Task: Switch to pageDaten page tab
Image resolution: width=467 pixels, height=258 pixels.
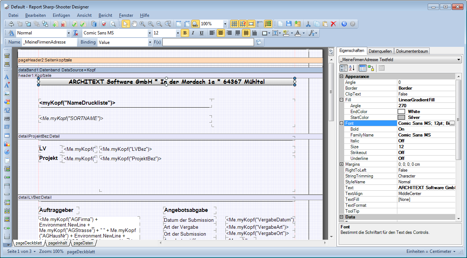Action: tap(84, 243)
